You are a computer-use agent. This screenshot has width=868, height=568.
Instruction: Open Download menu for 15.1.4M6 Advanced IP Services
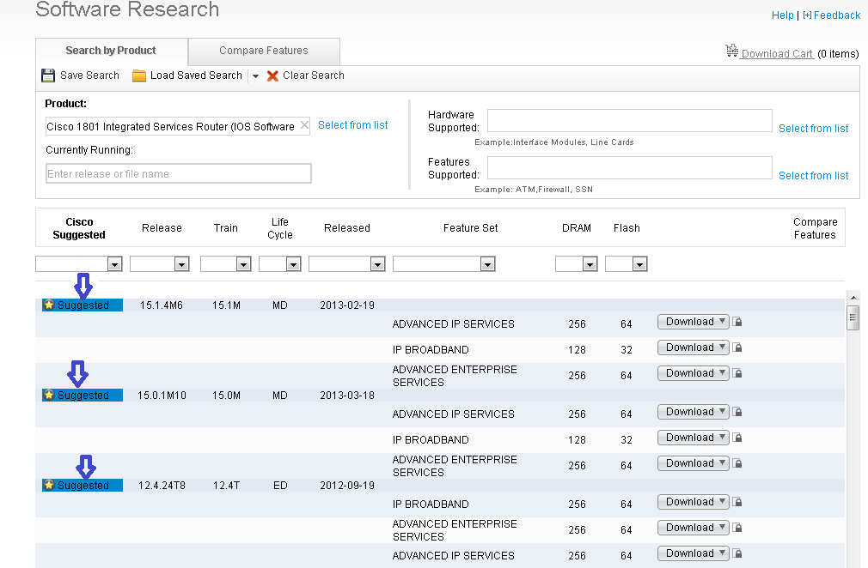pos(693,322)
